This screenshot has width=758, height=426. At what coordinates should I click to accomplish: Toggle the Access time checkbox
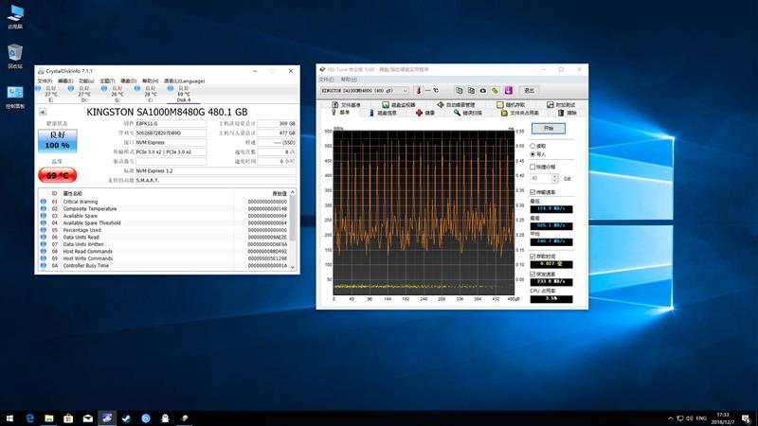[x=532, y=257]
